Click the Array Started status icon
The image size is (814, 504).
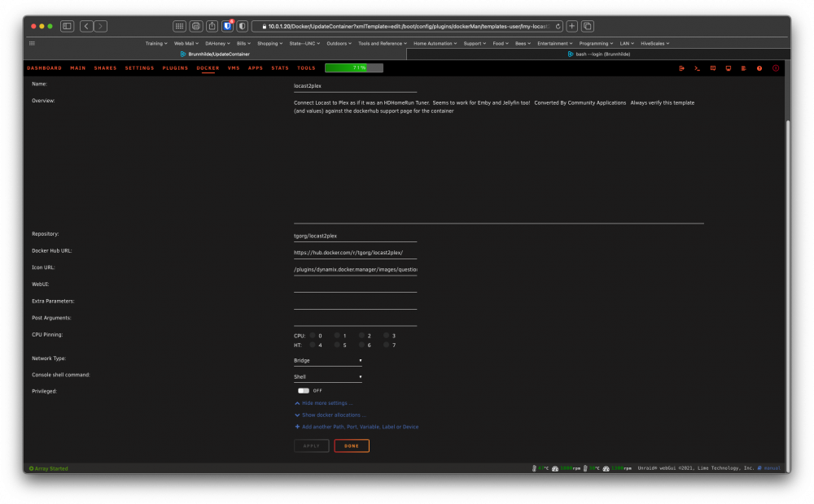point(31,469)
